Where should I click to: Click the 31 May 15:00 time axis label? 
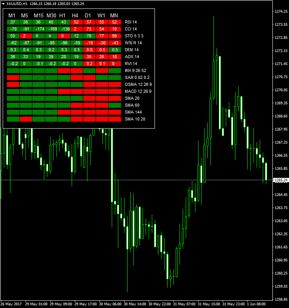(209, 304)
